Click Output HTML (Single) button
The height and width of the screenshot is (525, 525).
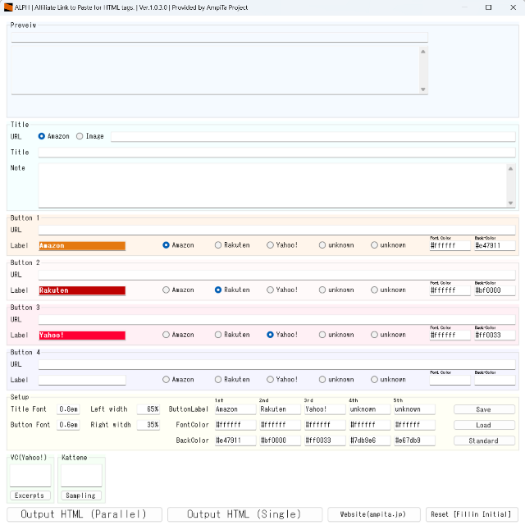click(244, 514)
